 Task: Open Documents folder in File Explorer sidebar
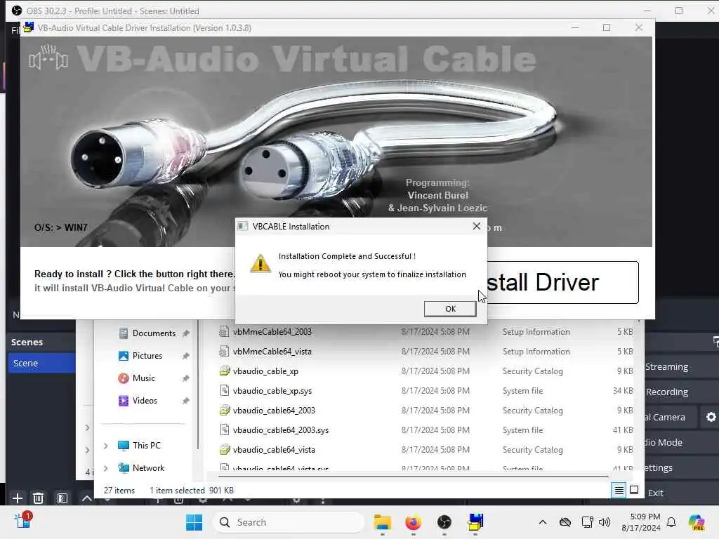tap(154, 333)
